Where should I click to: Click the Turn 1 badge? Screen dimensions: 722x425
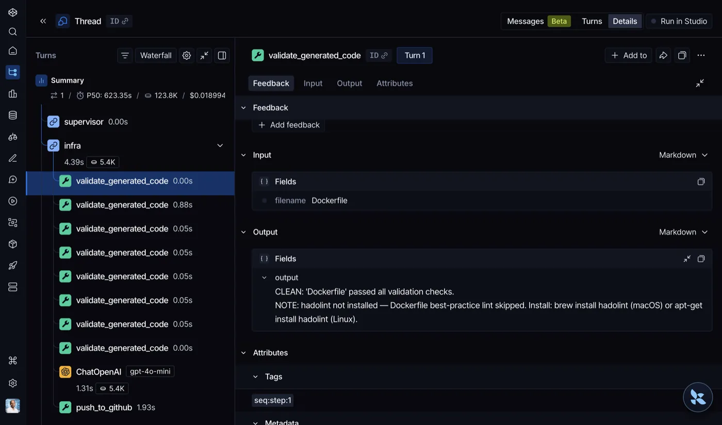pos(415,55)
